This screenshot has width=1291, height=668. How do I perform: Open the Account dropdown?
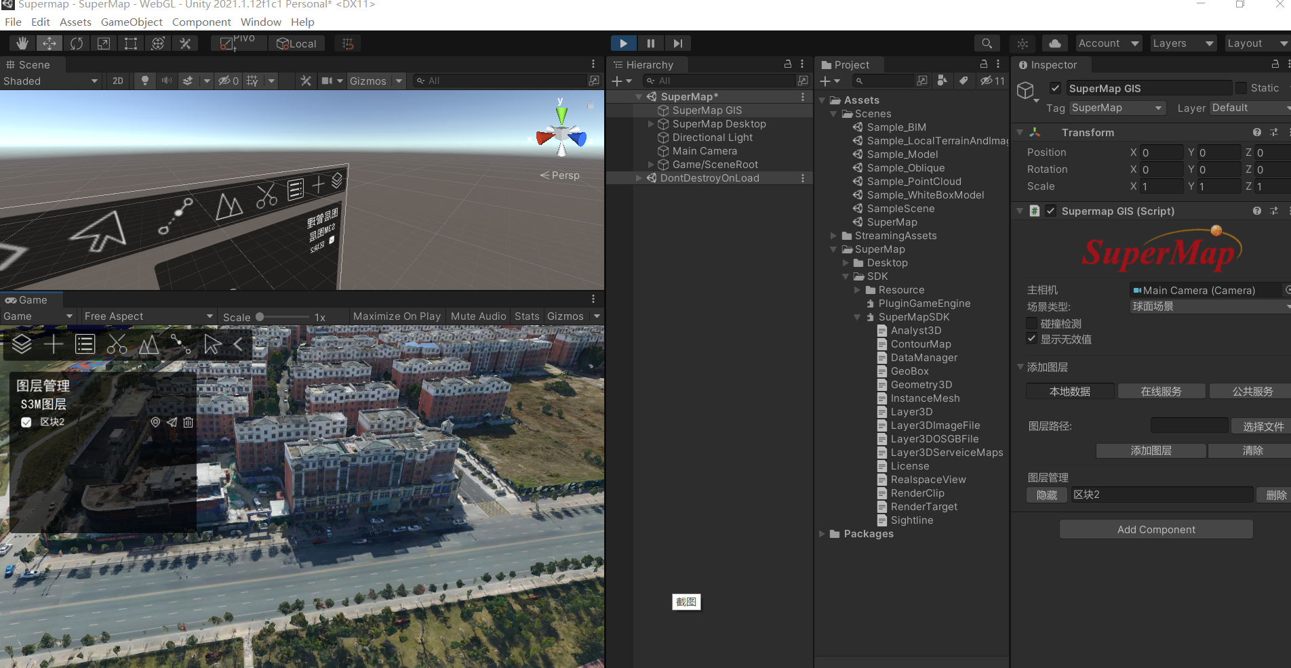click(1109, 43)
